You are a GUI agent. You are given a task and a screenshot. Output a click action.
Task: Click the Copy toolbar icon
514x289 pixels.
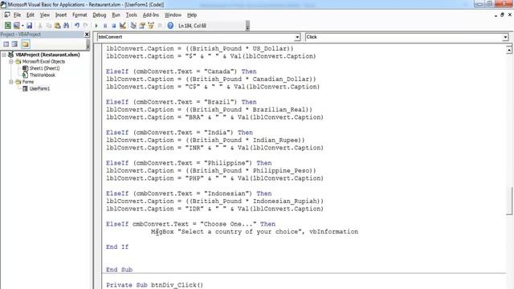[x=48, y=26]
